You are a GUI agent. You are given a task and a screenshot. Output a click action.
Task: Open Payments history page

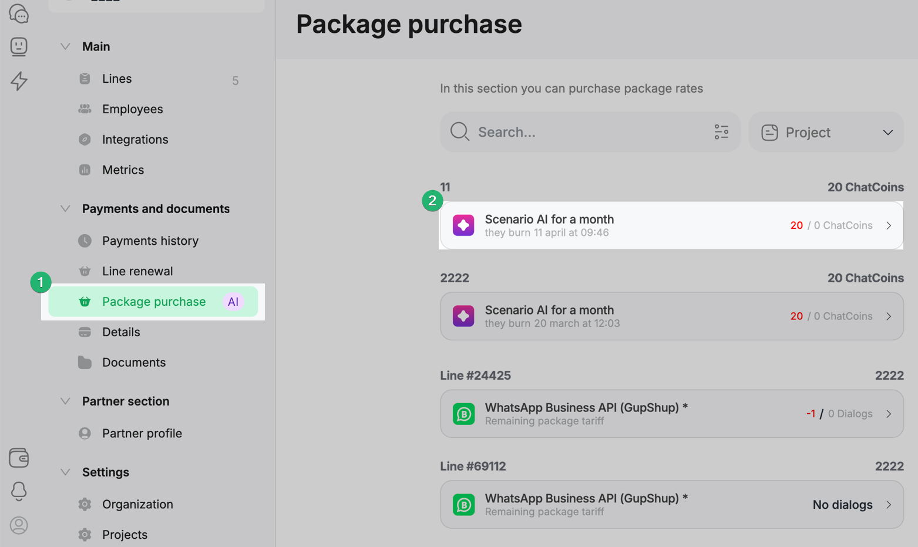pyautogui.click(x=150, y=241)
